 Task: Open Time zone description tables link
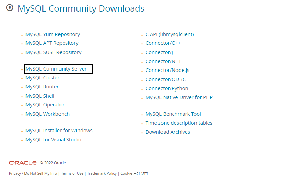[179, 123]
